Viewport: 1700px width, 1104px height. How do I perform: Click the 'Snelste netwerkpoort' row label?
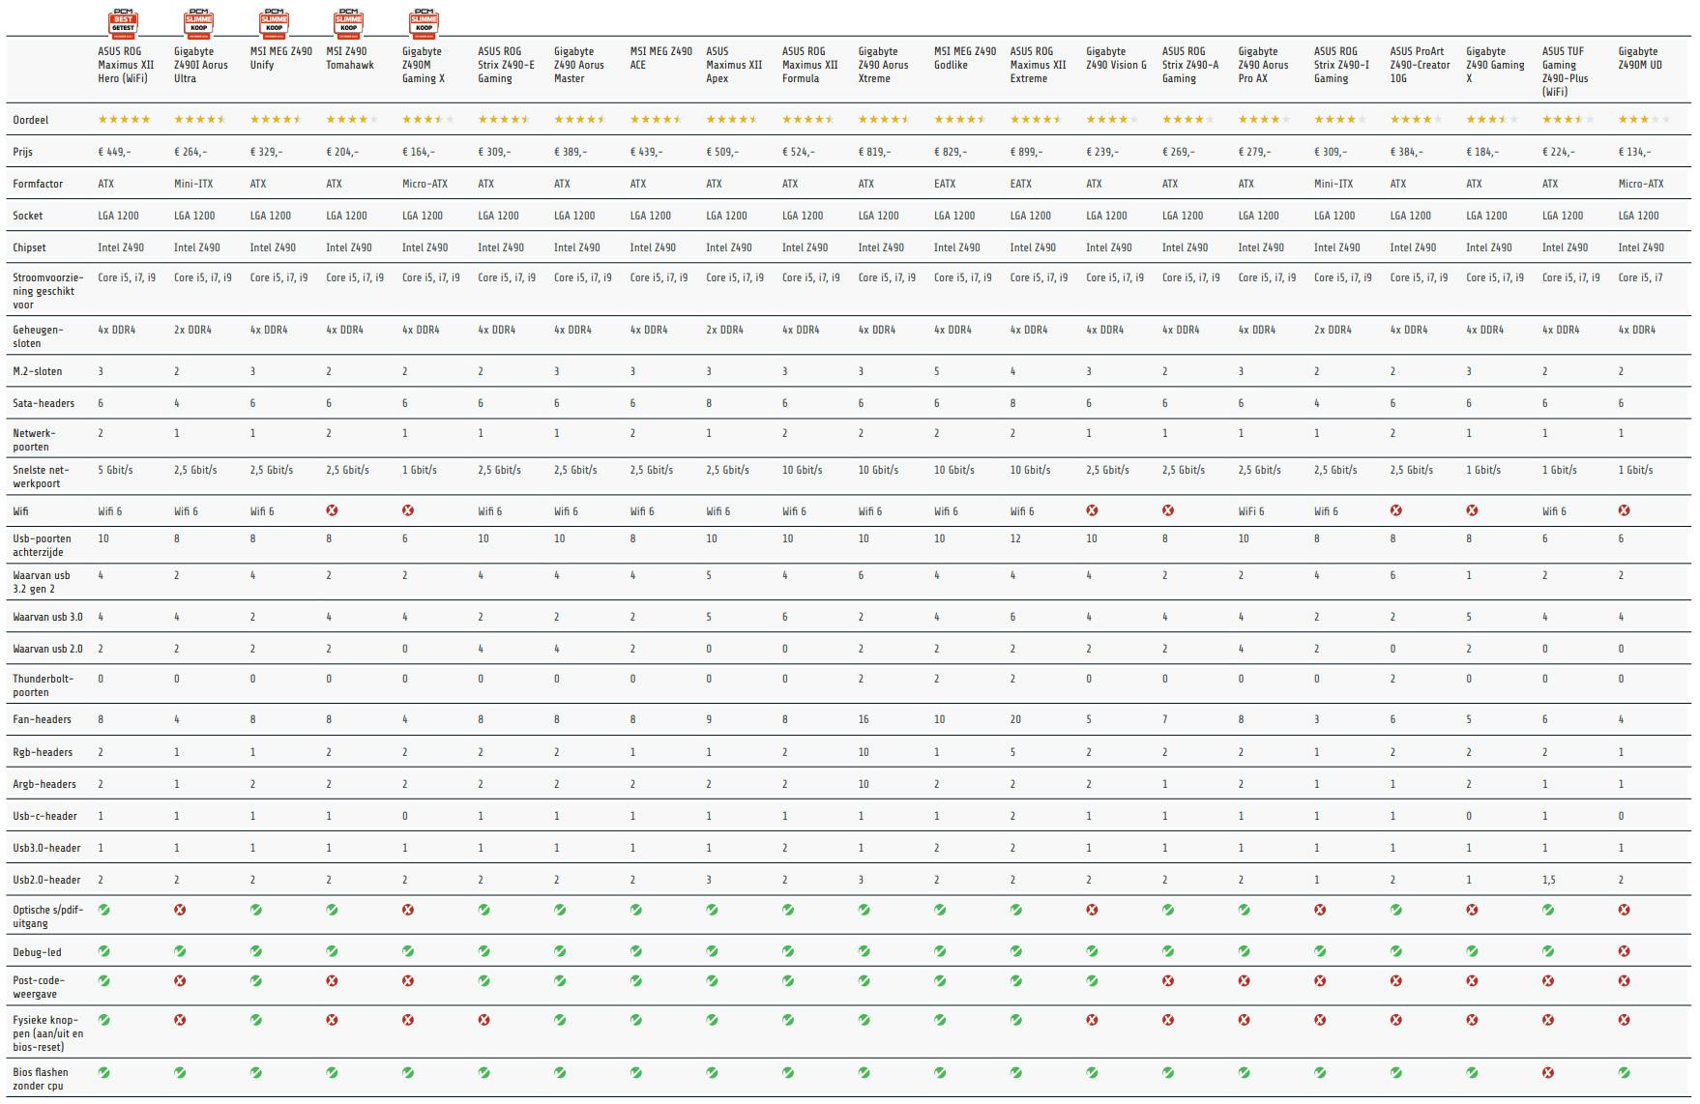click(x=42, y=477)
